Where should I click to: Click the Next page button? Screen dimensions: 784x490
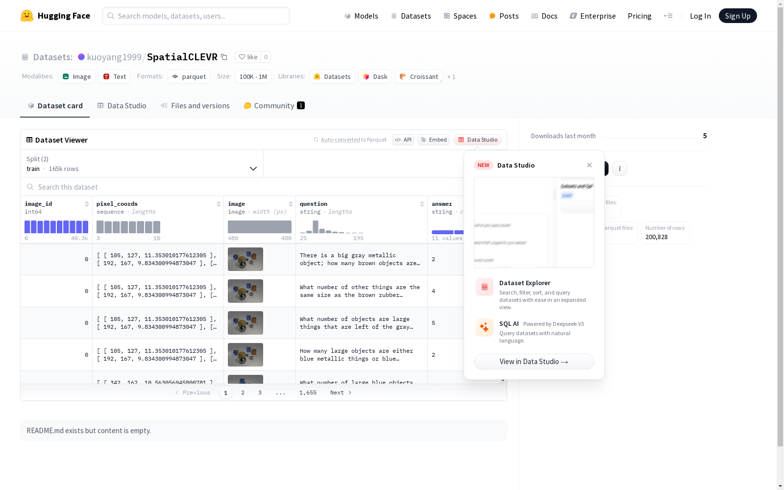(341, 392)
